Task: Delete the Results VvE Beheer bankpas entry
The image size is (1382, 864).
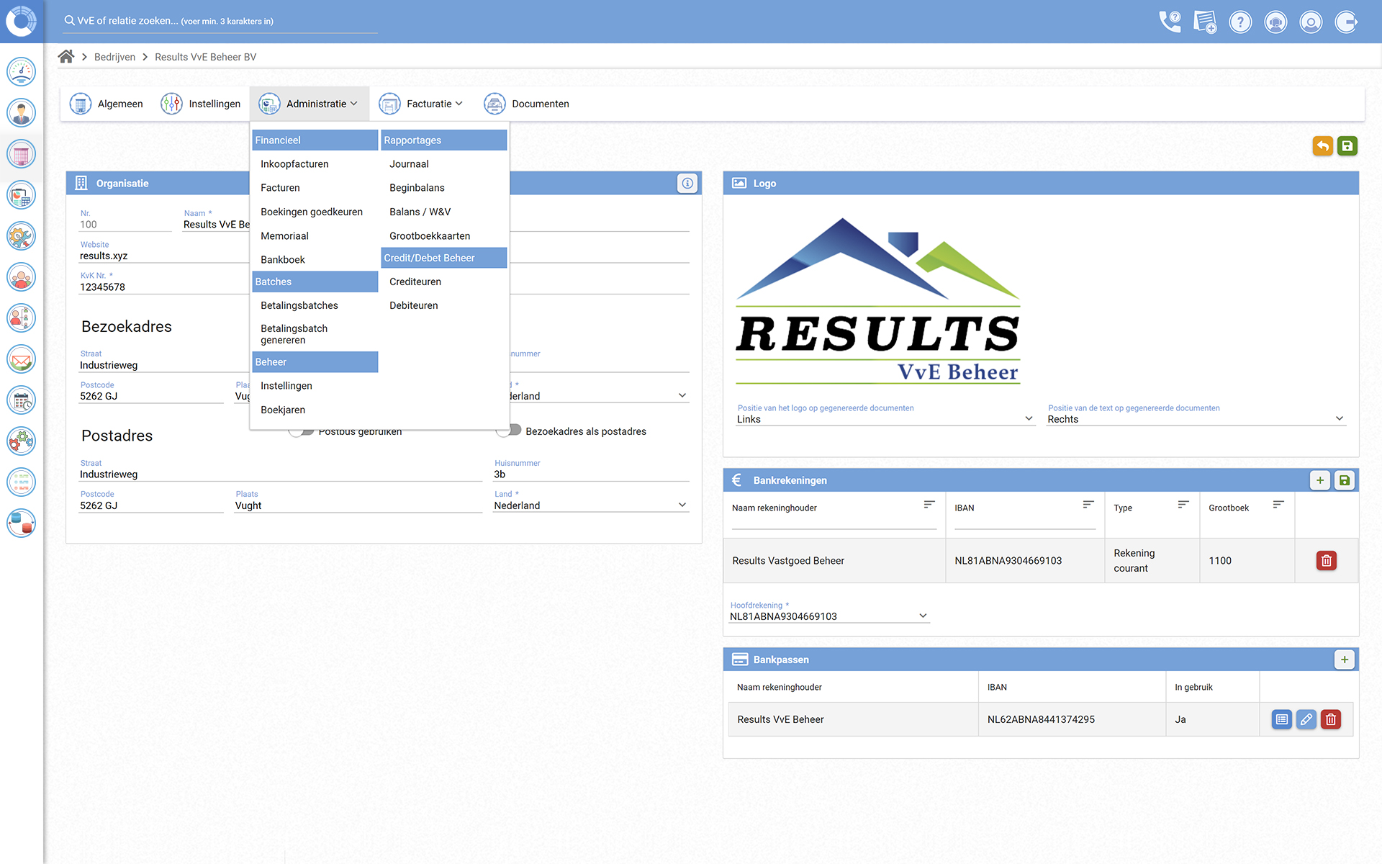Action: click(1330, 719)
